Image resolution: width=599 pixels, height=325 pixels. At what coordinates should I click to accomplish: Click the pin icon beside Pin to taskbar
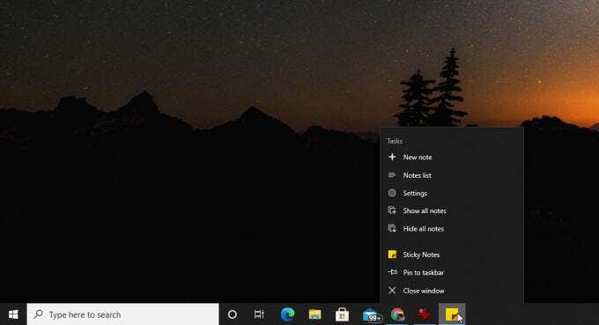pos(392,272)
